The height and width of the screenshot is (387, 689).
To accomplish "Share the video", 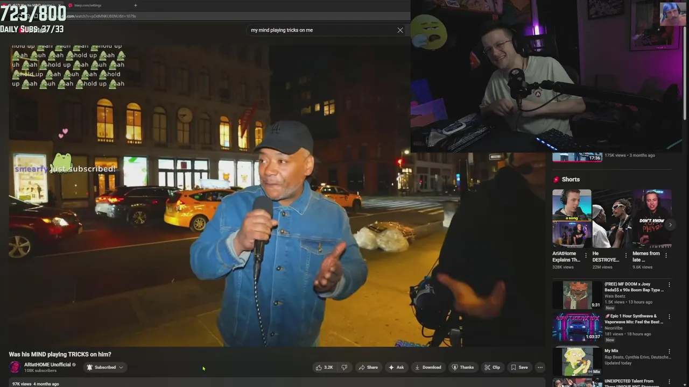I will coord(368,368).
